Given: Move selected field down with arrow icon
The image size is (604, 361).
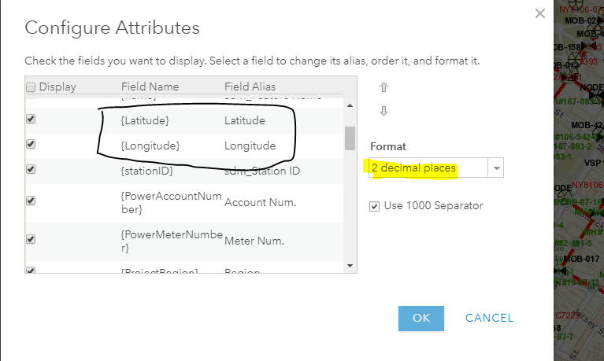Looking at the screenshot, I should 384,111.
